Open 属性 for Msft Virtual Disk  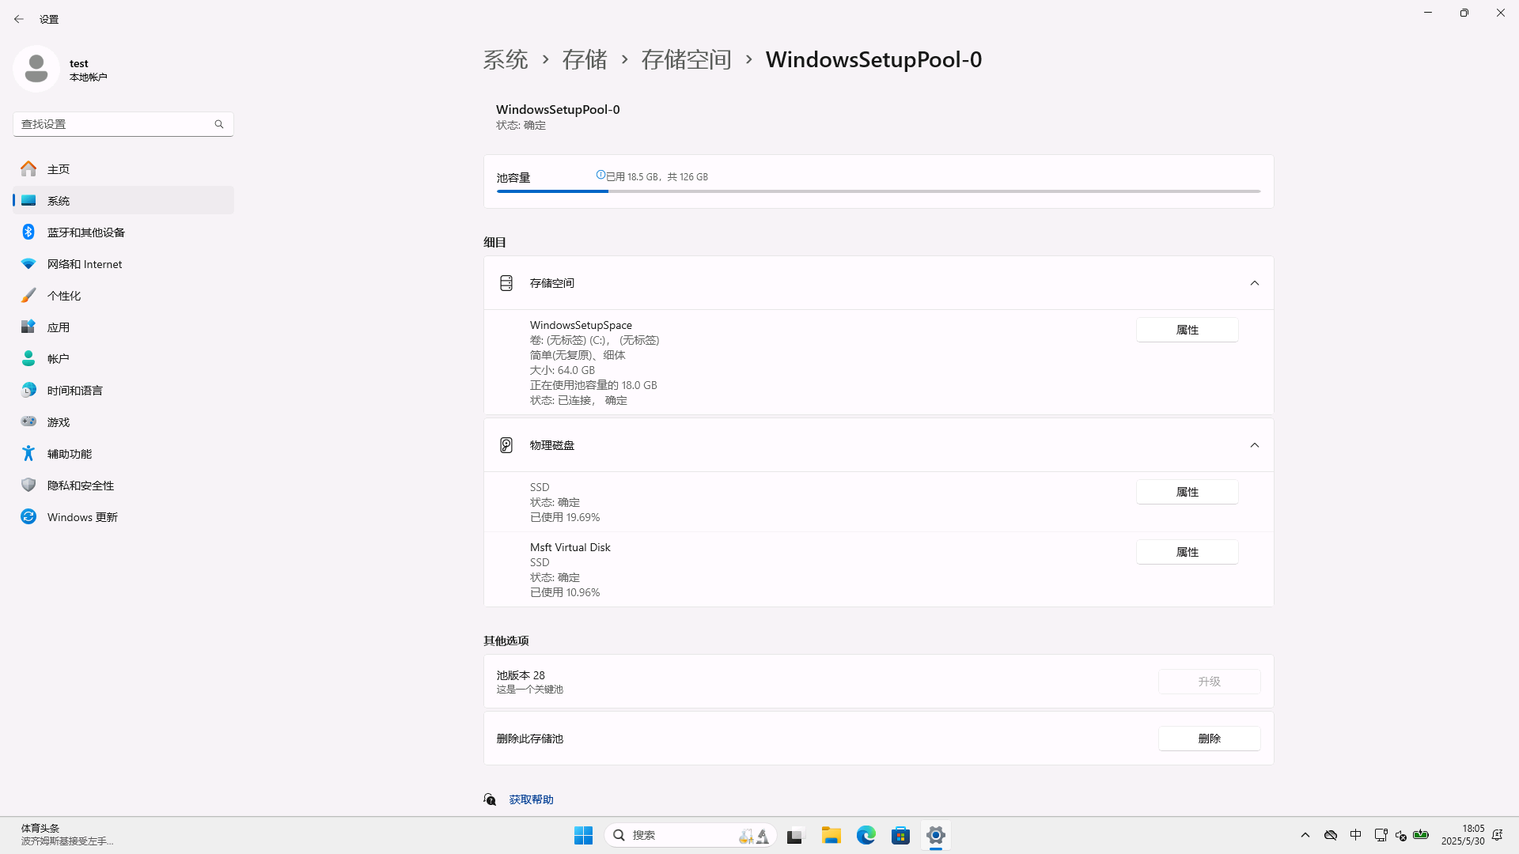[x=1188, y=552]
